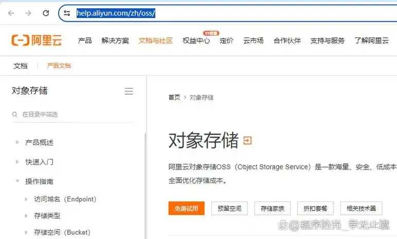397x239 pixels.
Task: Open 快速入门 in the sidebar
Action: [39, 162]
